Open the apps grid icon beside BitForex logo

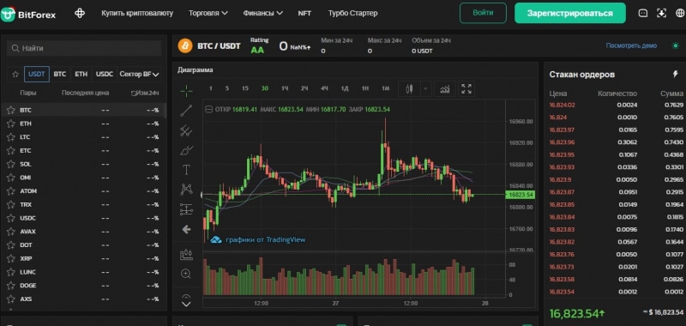[80, 13]
